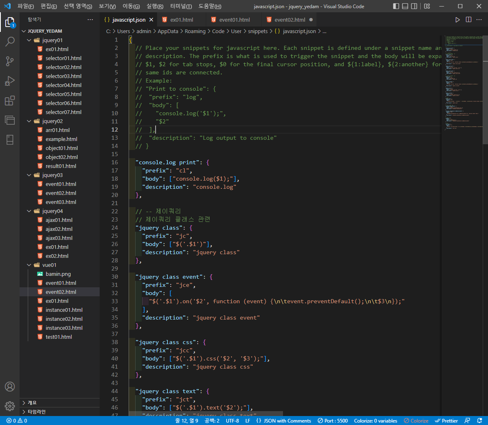Open the Extensions view
Image resolution: width=488 pixels, height=425 pixels.
coord(10,101)
